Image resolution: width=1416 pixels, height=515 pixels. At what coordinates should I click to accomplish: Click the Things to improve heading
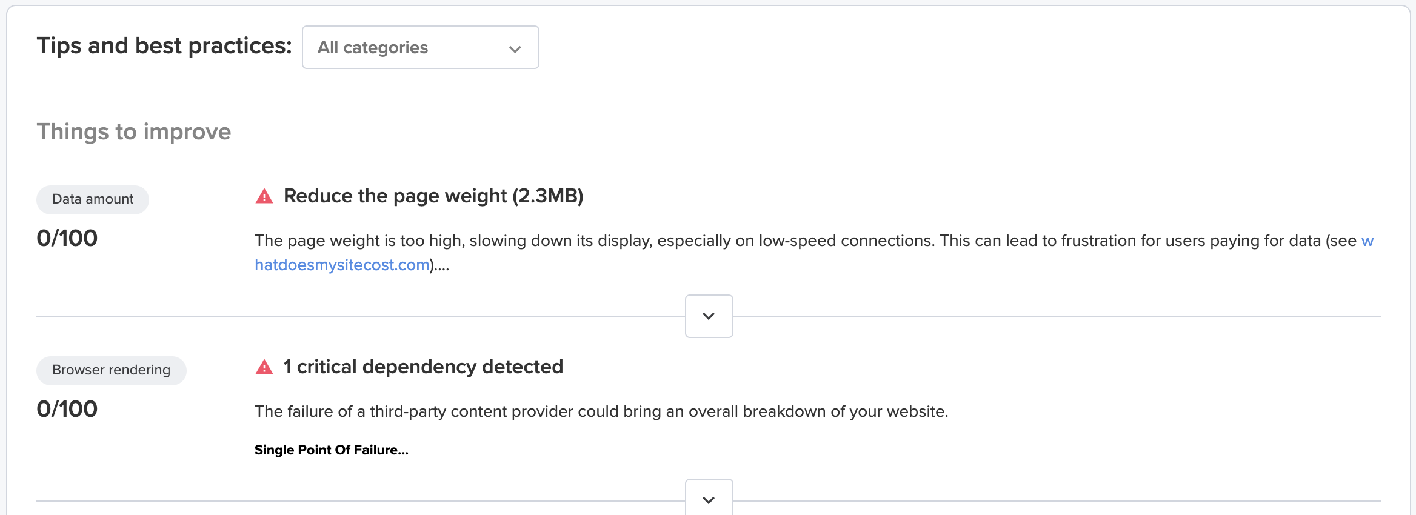[134, 131]
